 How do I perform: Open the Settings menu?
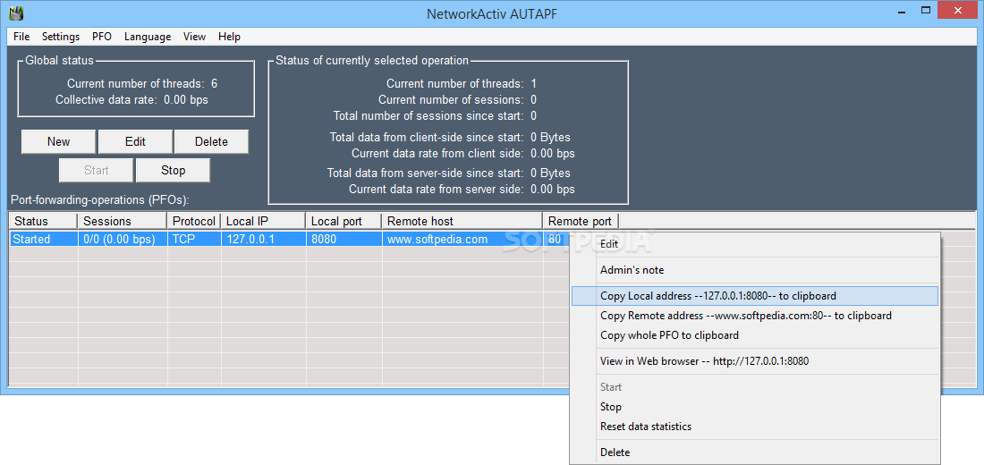tap(61, 37)
